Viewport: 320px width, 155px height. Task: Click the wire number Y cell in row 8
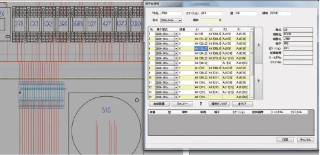click(x=186, y=68)
